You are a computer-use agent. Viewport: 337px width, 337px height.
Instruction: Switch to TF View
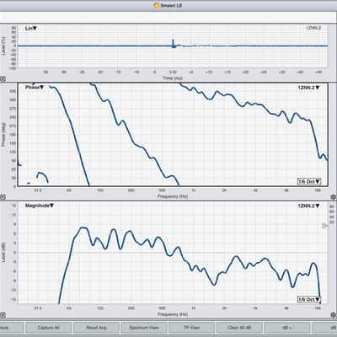pyautogui.click(x=191, y=328)
